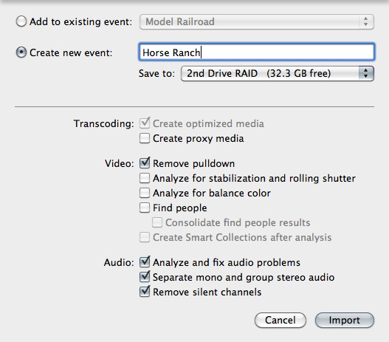Viewport: 389px width, 342px height.
Task: Toggle Consolidate find people results checkbox
Action: pos(157,222)
